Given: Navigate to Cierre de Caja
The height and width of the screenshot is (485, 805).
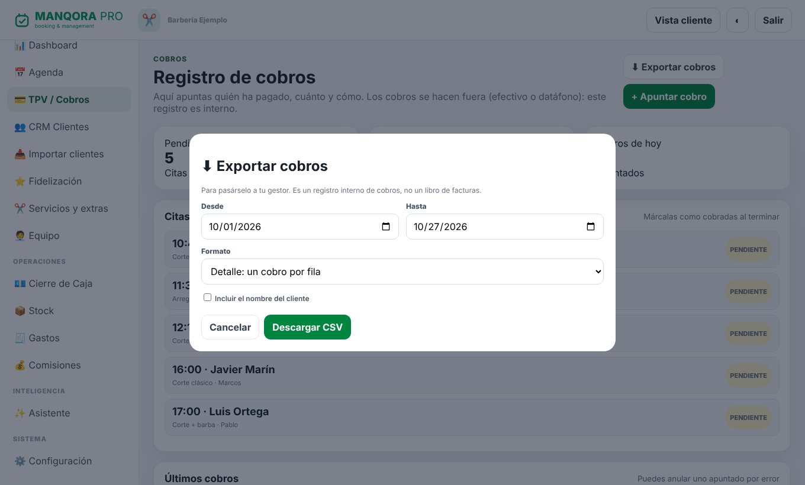Looking at the screenshot, I should [x=69, y=284].
